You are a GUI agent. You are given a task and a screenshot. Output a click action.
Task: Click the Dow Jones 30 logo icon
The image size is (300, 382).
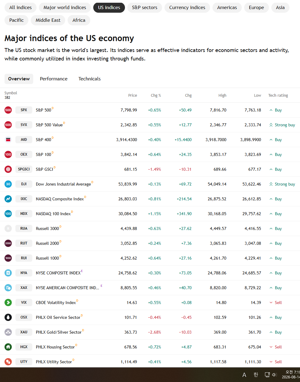tap(8, 184)
